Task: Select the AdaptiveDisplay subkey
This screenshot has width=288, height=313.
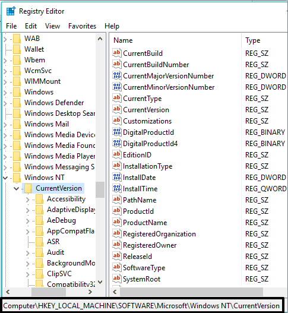Action: point(71,210)
